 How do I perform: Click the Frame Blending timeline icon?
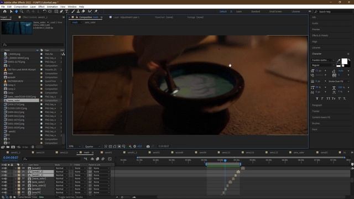click(97, 159)
